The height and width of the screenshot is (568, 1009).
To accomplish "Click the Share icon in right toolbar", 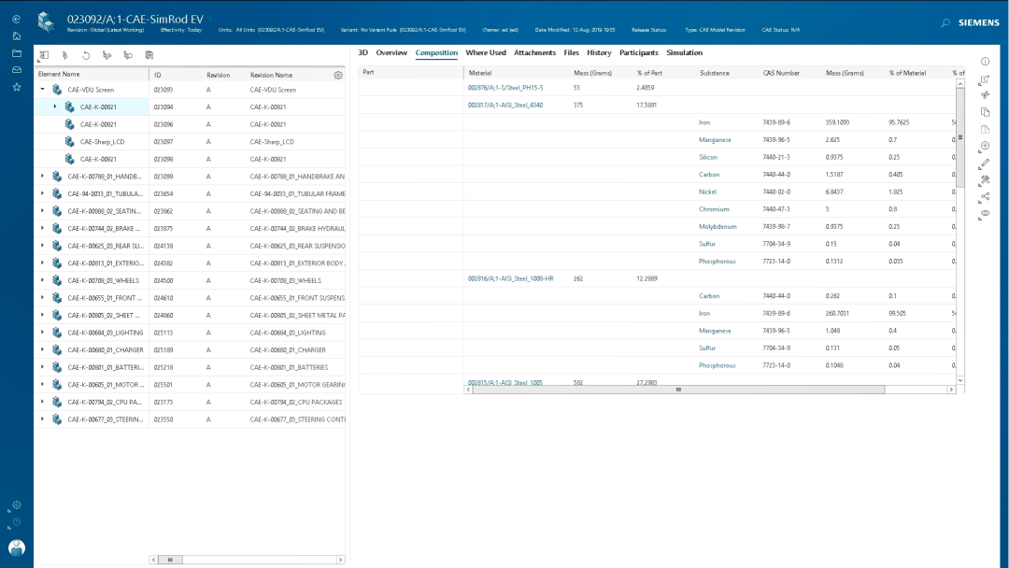I will (985, 196).
